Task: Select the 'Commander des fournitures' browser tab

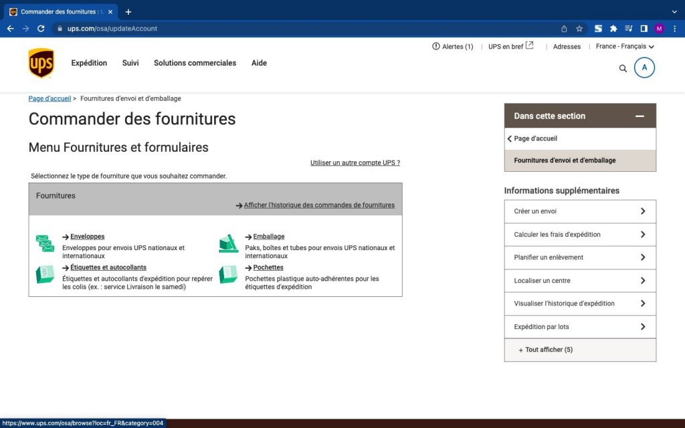Action: (x=61, y=12)
